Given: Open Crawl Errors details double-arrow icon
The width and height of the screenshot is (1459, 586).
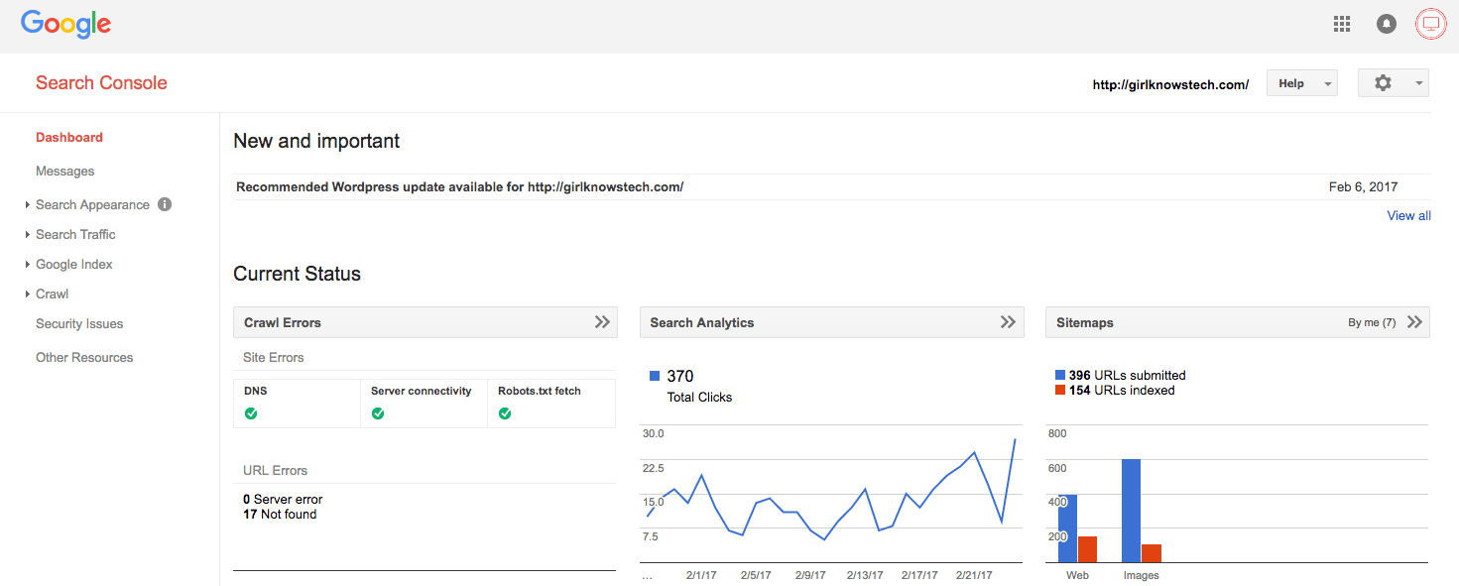Looking at the screenshot, I should pos(602,322).
